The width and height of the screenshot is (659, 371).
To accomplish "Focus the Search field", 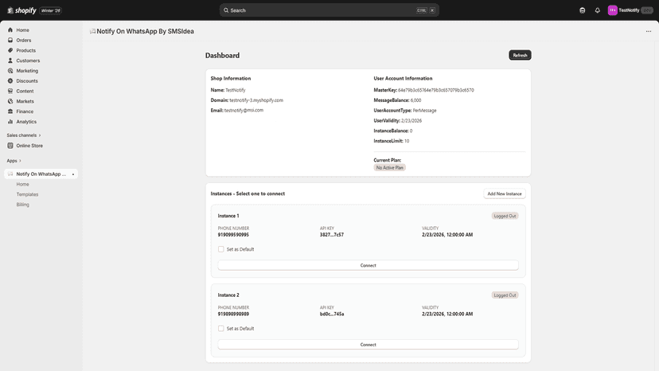I will point(329,10).
